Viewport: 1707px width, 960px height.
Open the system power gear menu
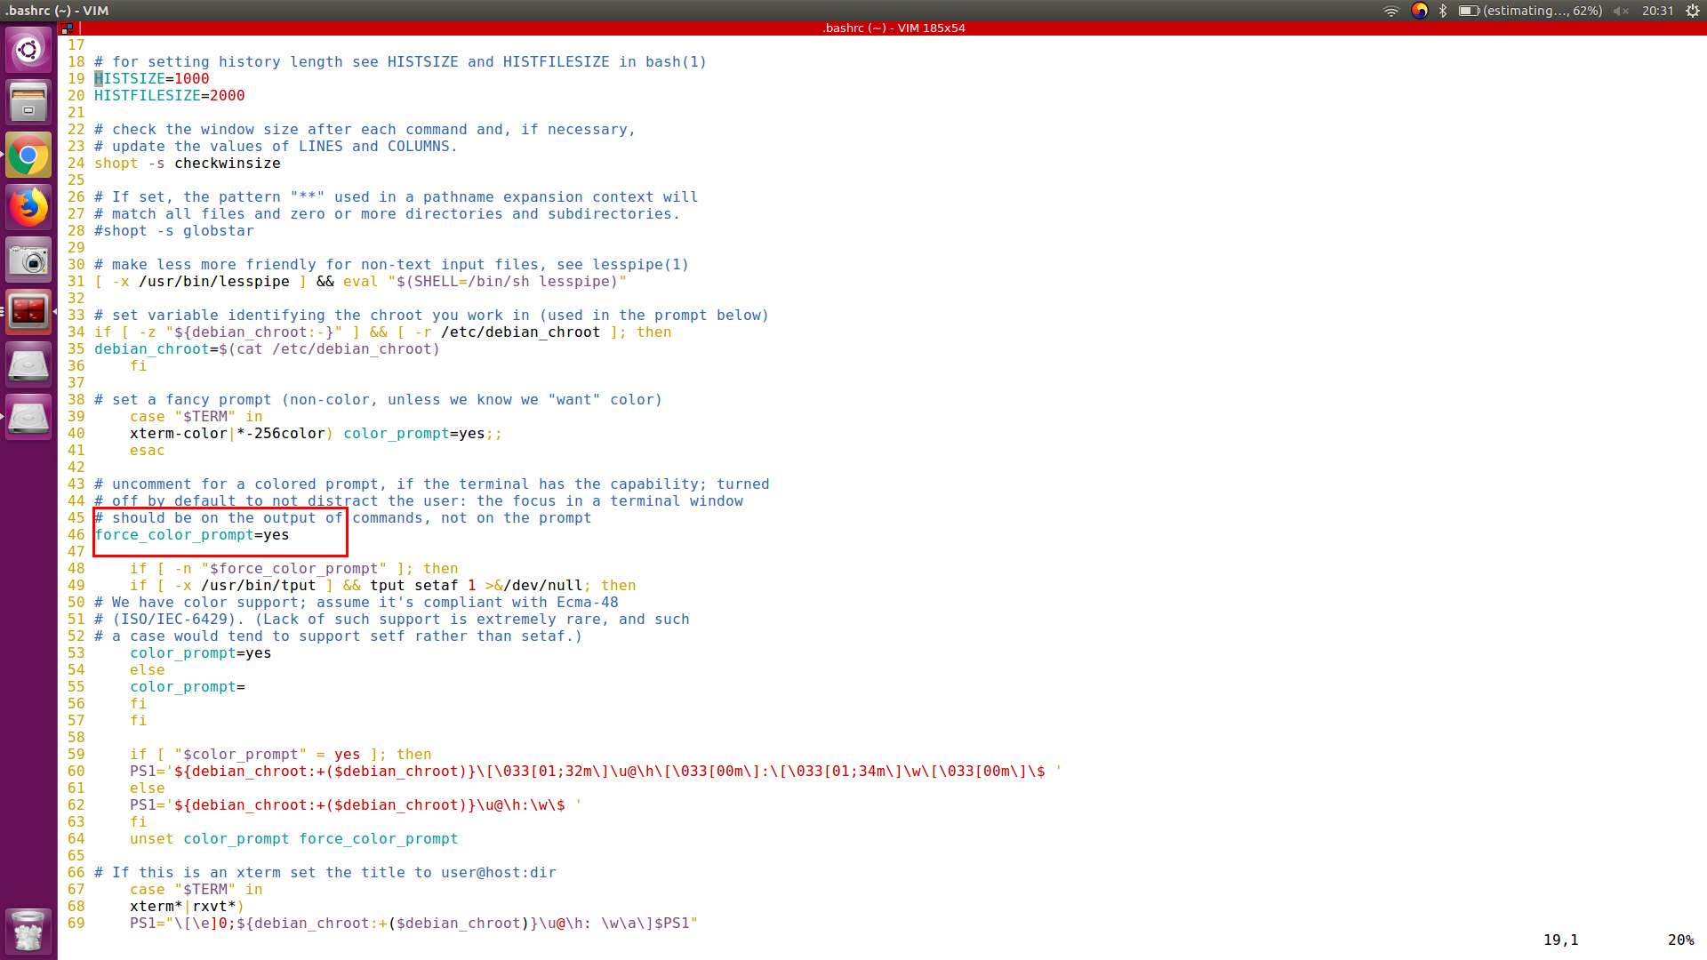pyautogui.click(x=1692, y=11)
